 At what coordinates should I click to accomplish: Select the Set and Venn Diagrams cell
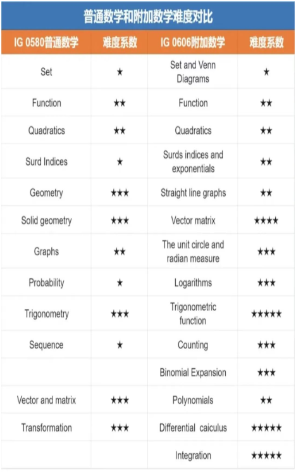[193, 72]
